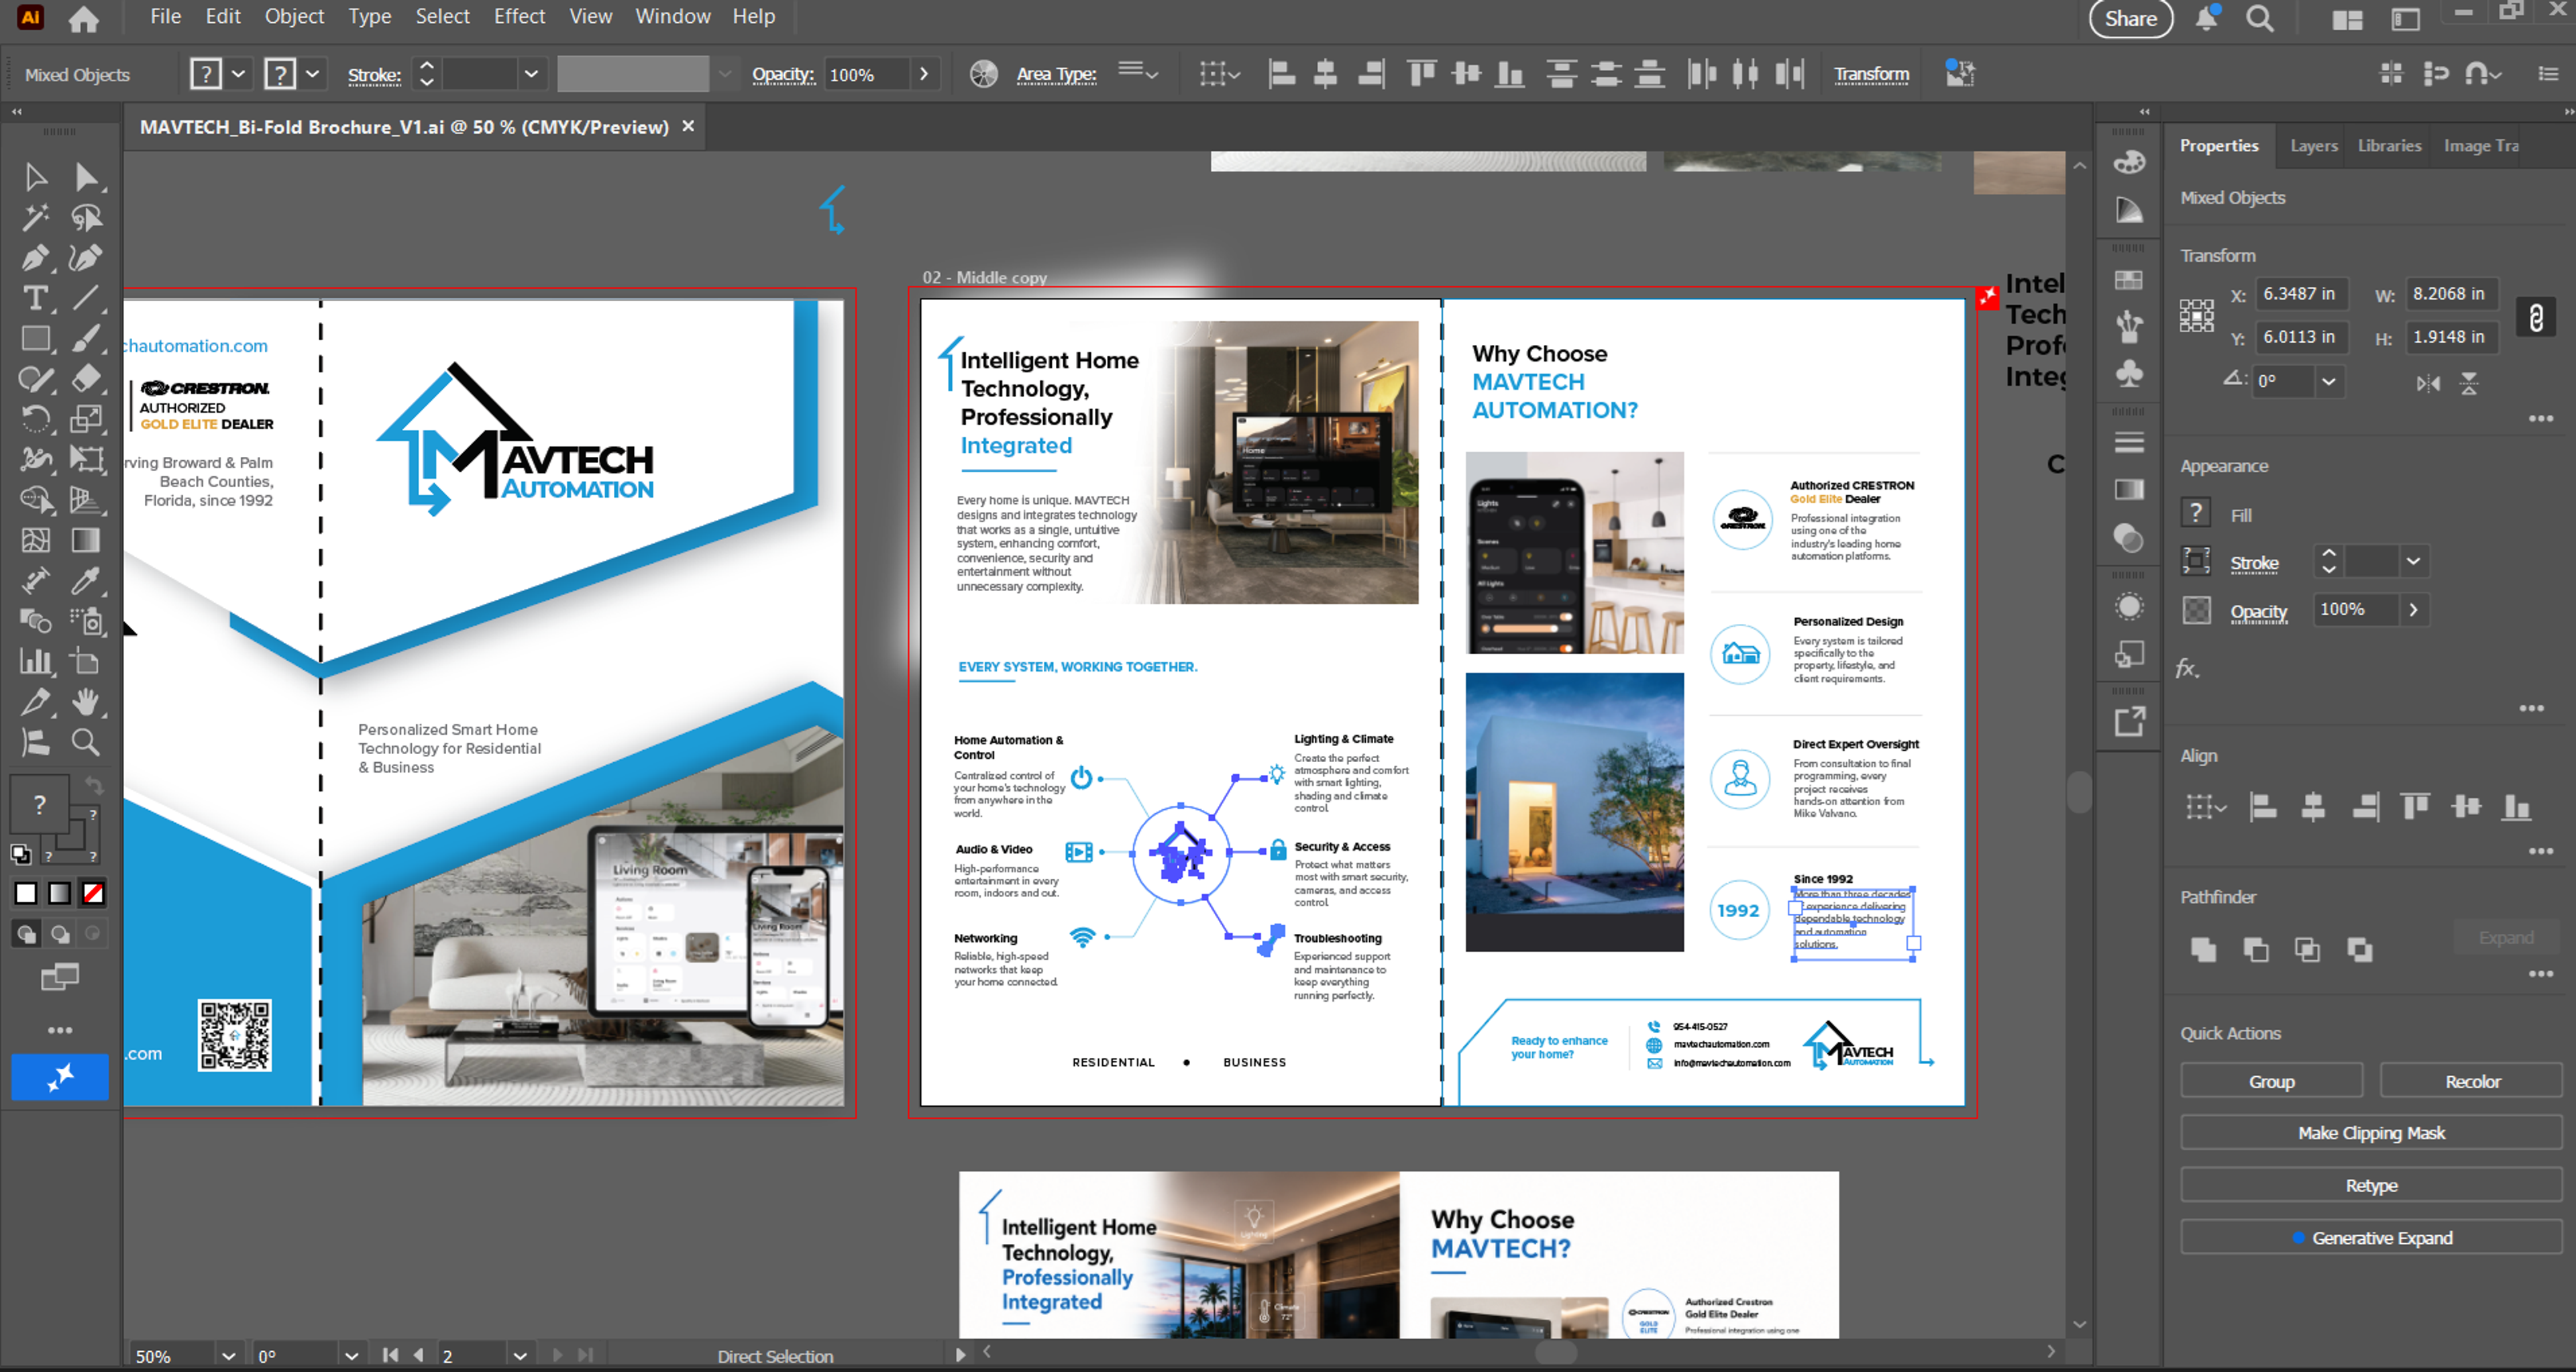Select the Column Graph tool
The height and width of the screenshot is (1372, 2576).
tap(36, 661)
